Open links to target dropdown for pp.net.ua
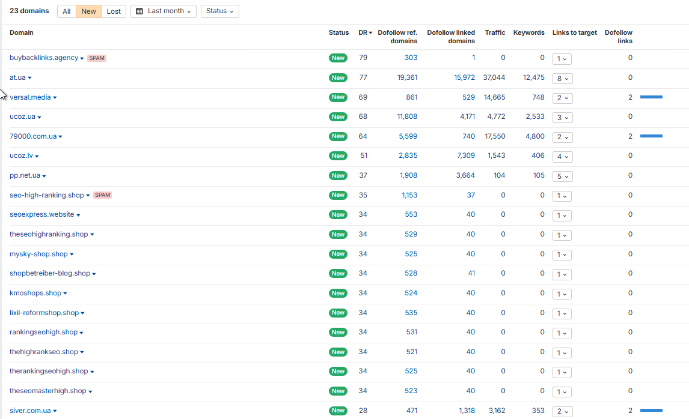Image resolution: width=689 pixels, height=419 pixels. click(x=562, y=176)
